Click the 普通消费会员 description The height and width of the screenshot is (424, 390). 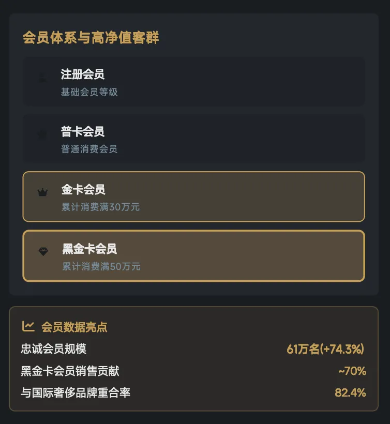point(89,149)
